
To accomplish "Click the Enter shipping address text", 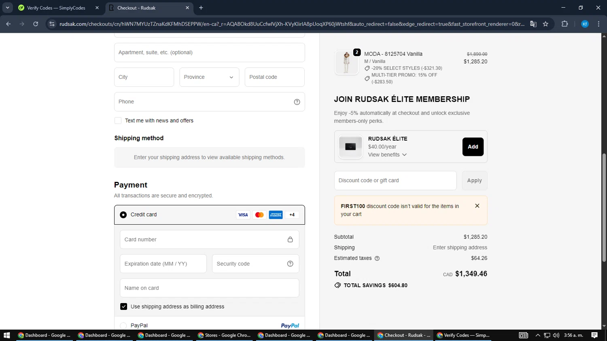I will pyautogui.click(x=460, y=248).
